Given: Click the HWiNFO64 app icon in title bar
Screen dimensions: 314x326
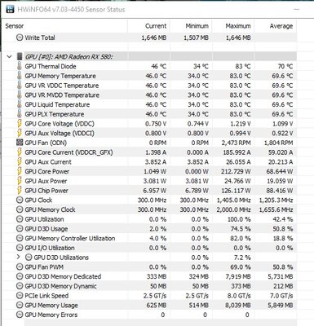Looking at the screenshot, I should [10, 9].
